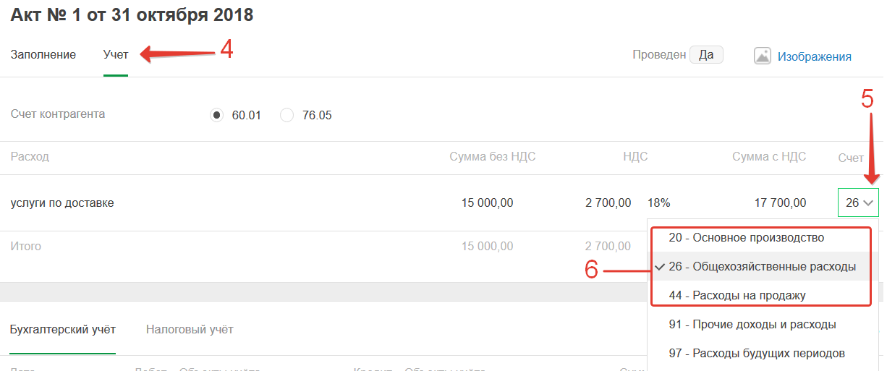Open the Изображения link

[814, 56]
